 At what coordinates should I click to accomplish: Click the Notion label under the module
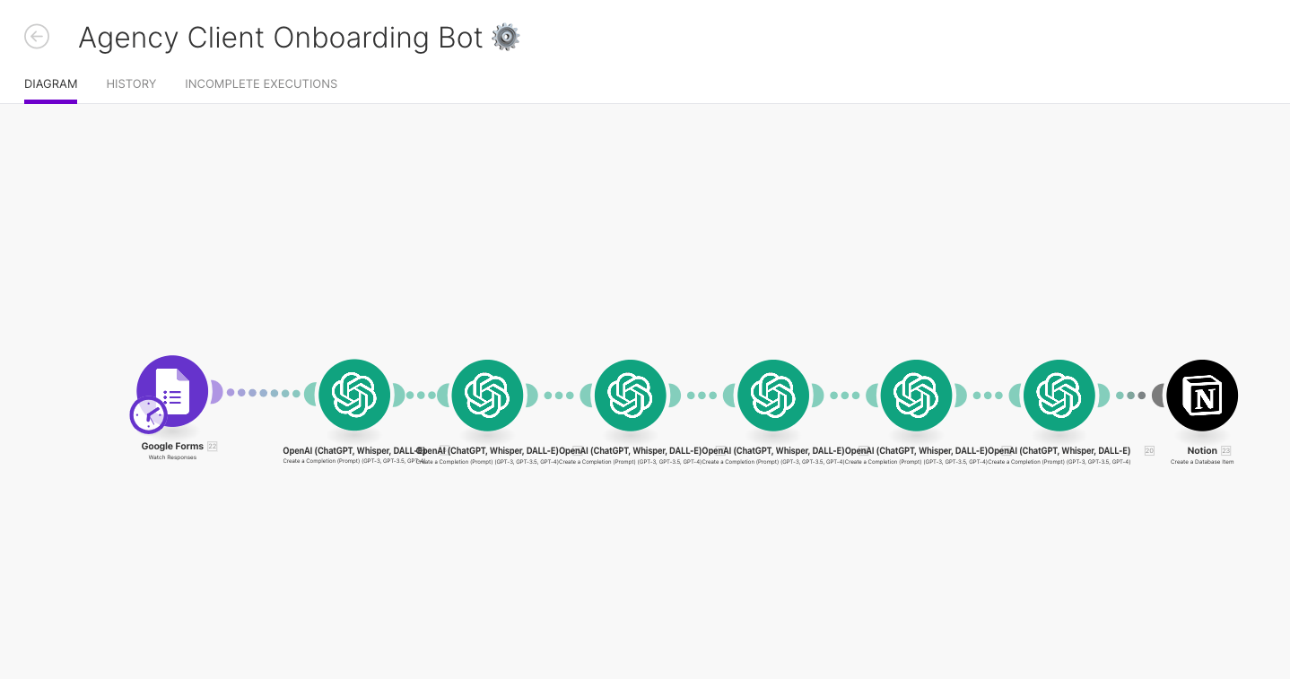(1202, 451)
